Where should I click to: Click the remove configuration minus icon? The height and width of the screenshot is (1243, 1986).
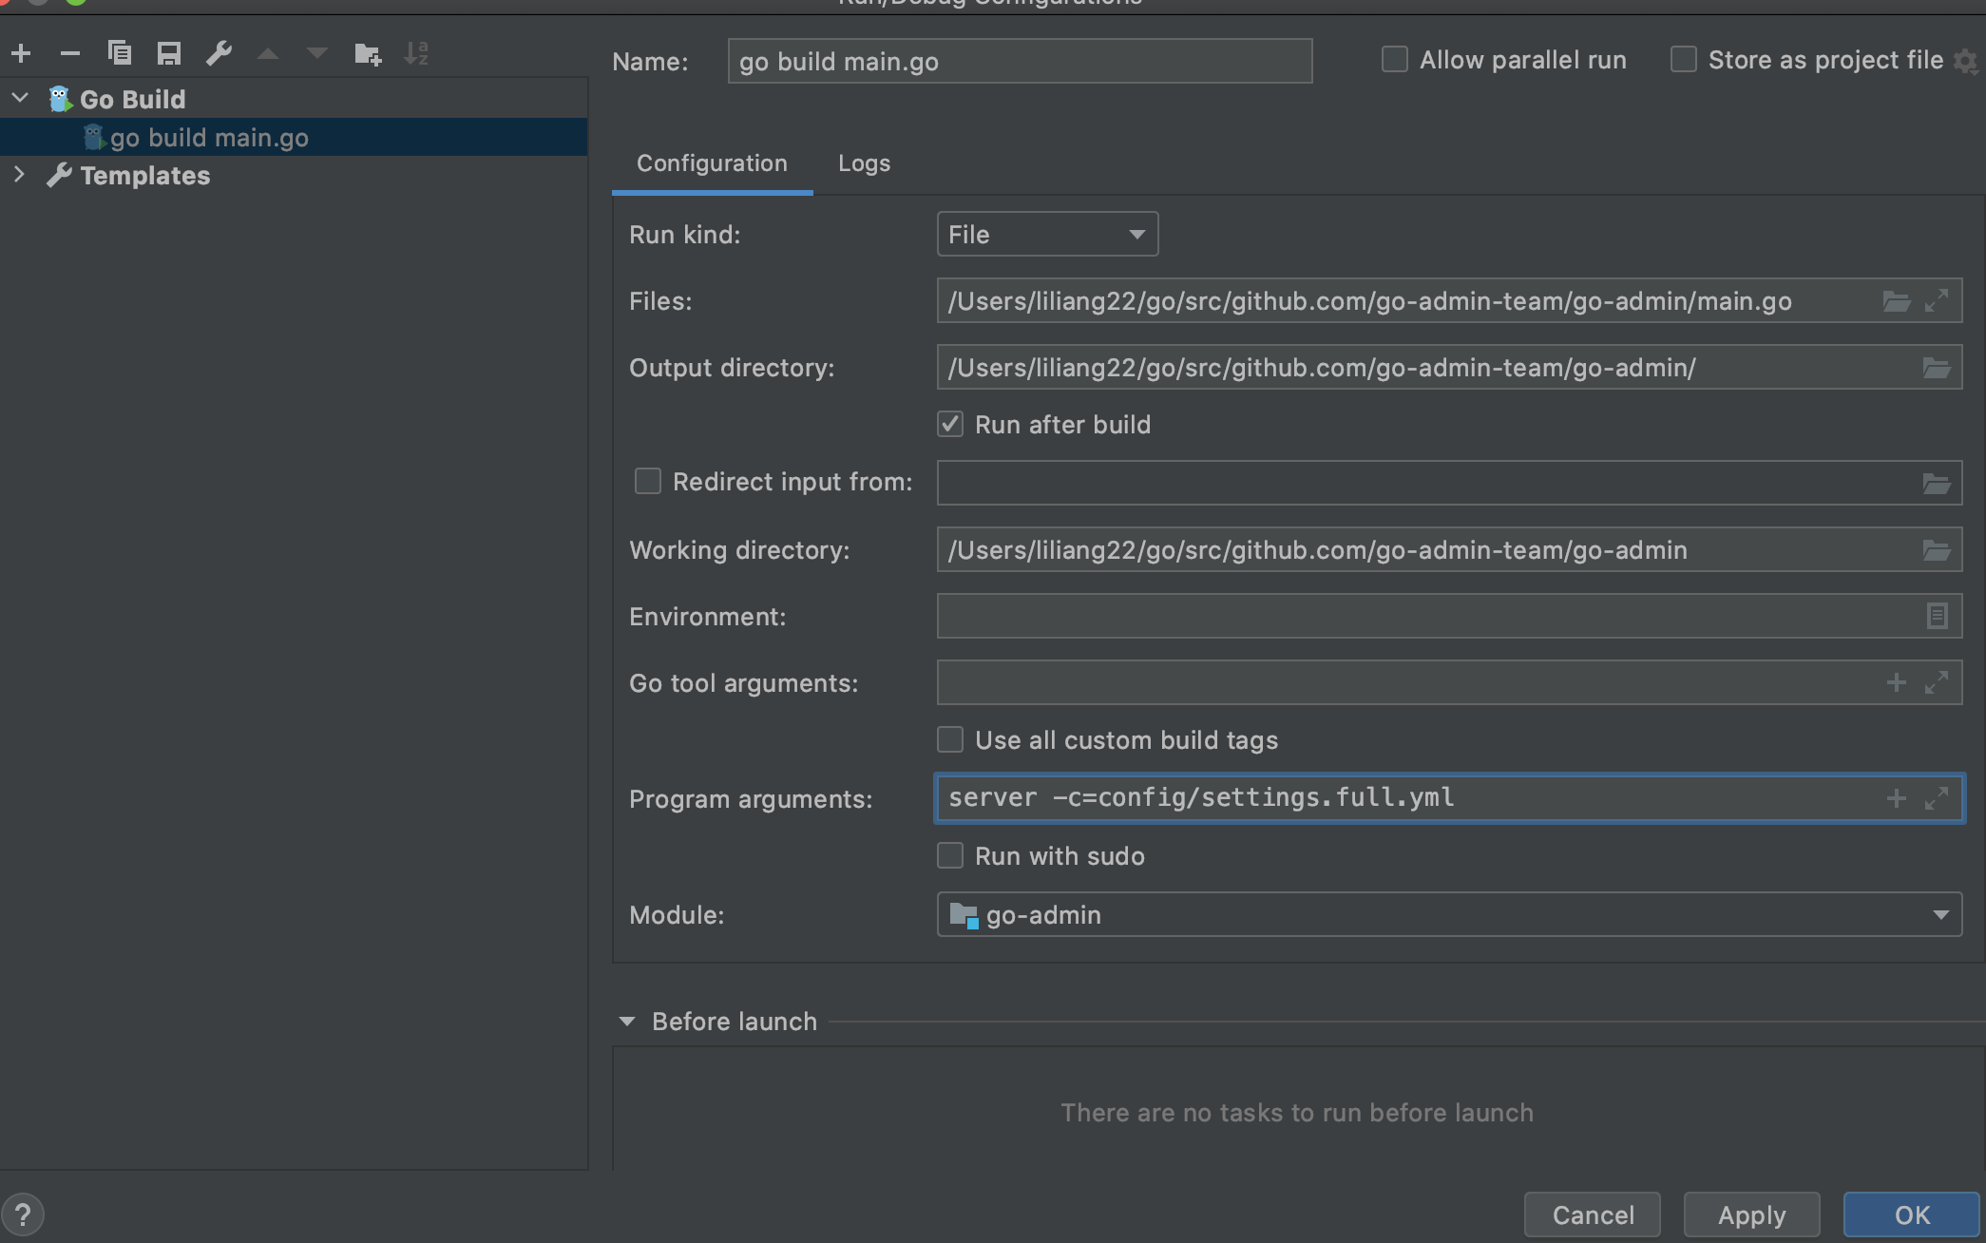[70, 53]
